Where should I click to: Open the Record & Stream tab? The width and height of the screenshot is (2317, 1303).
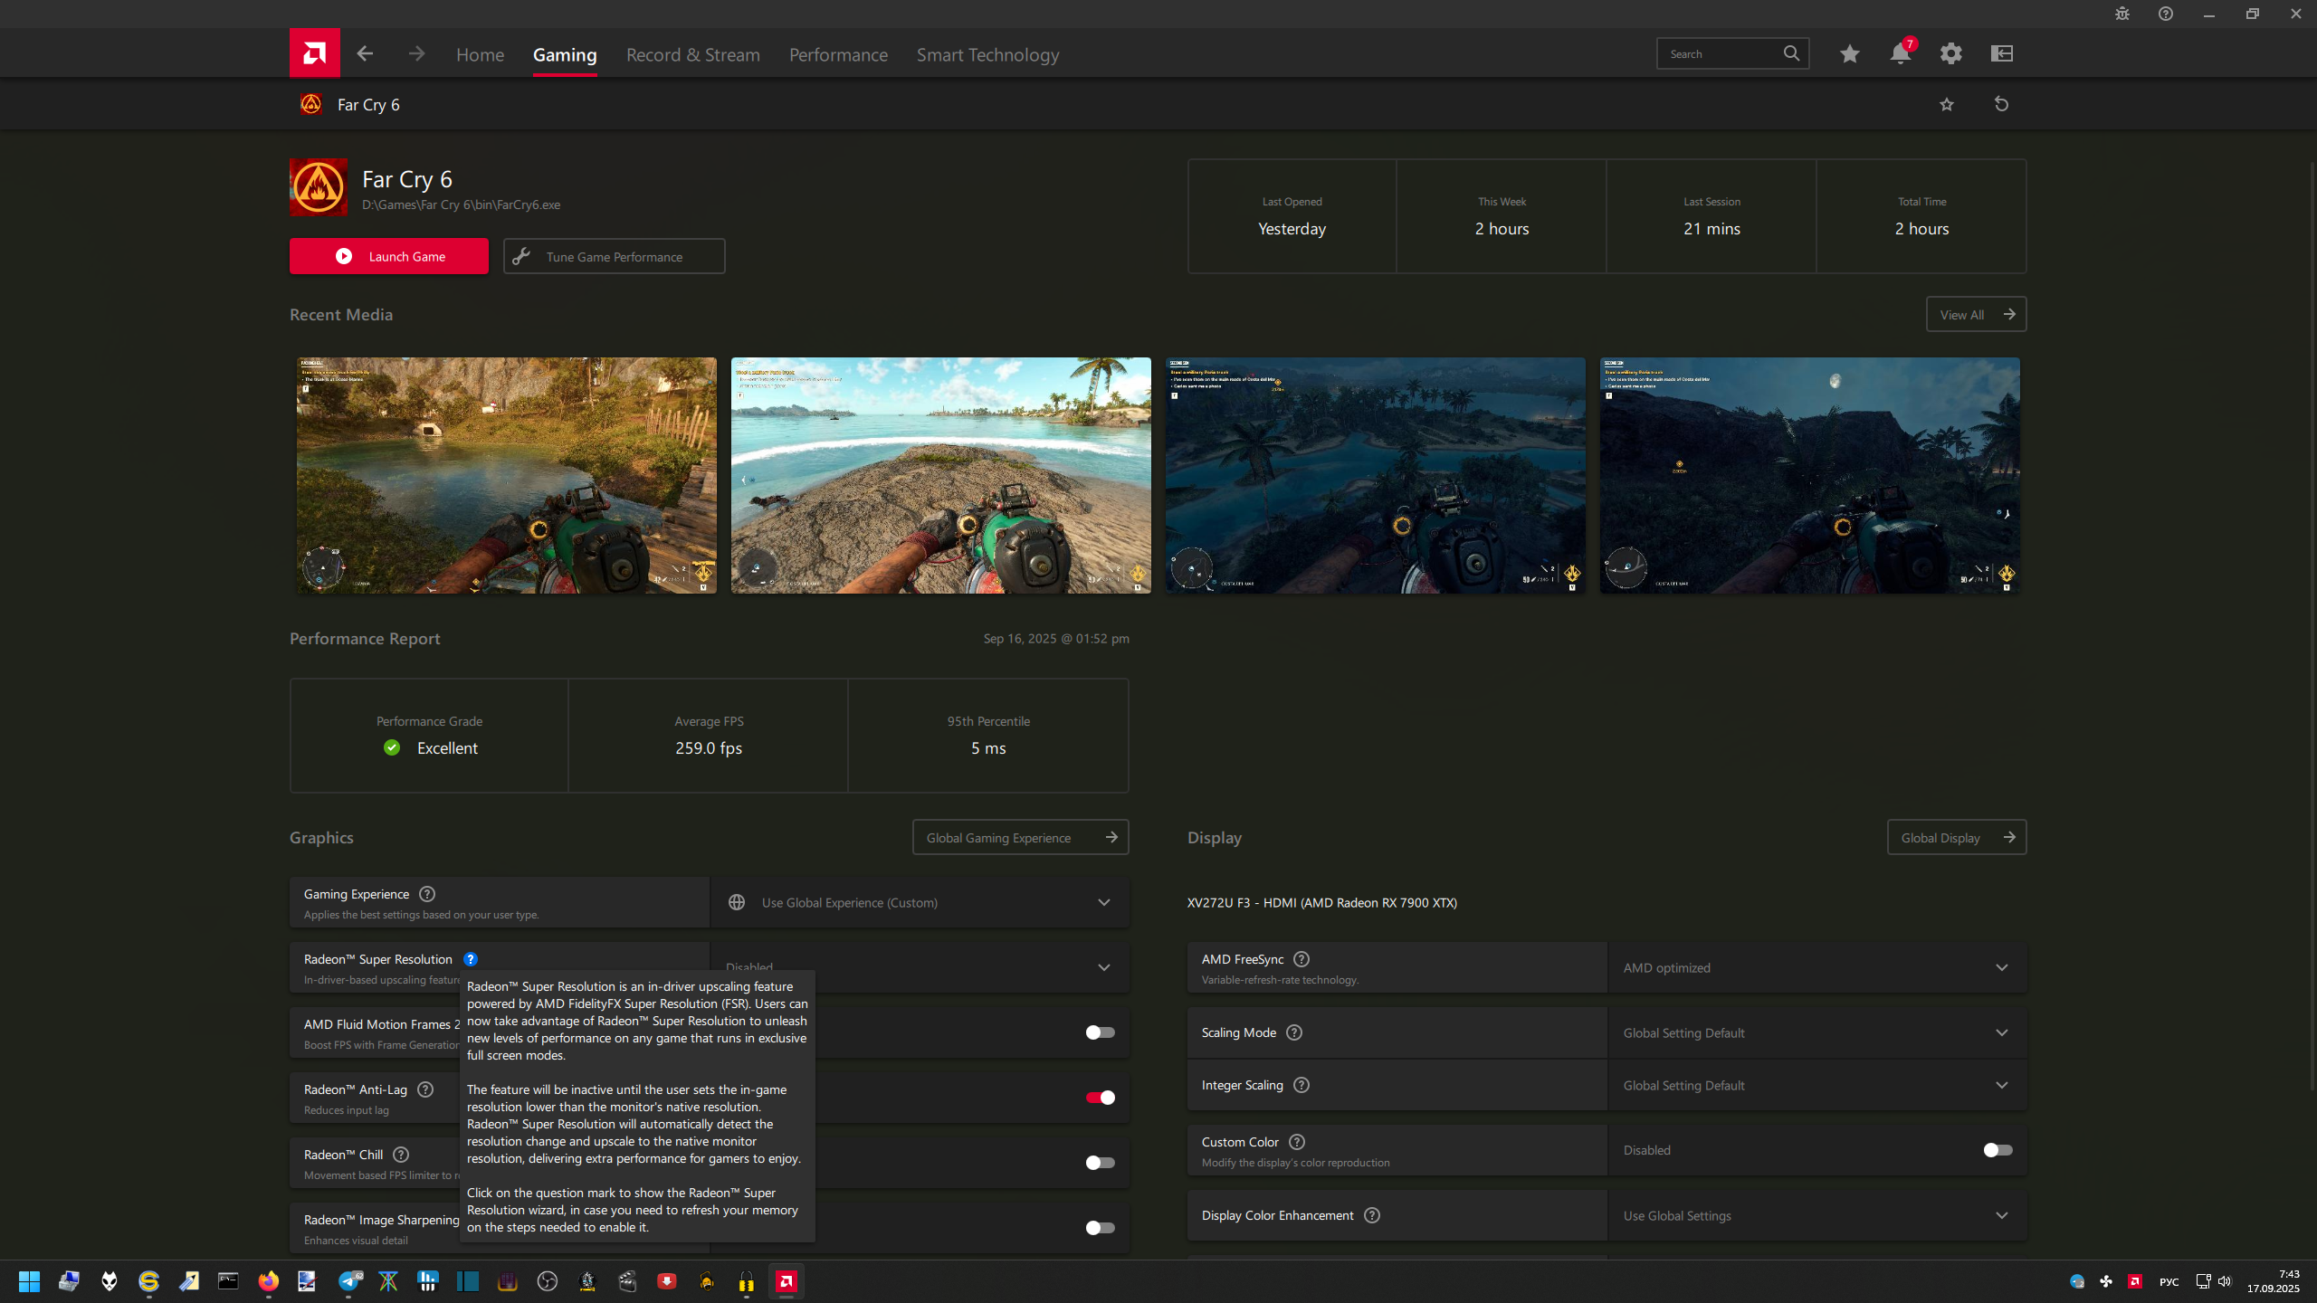pyautogui.click(x=692, y=55)
